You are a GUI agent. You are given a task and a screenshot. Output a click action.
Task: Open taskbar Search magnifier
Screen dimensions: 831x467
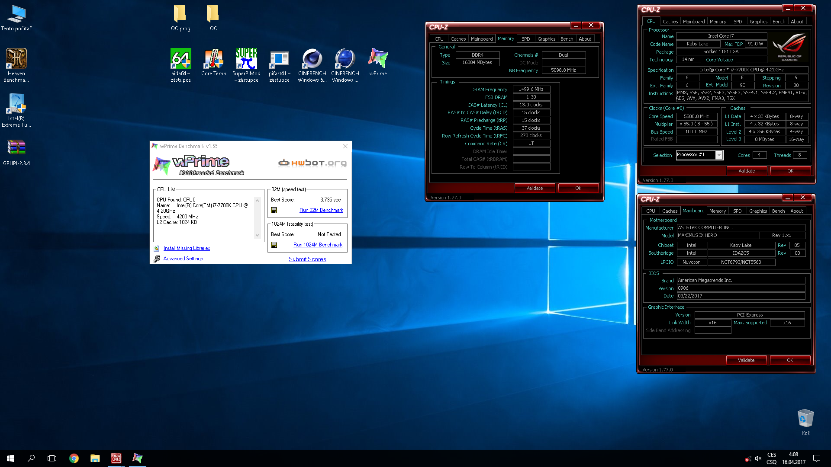tap(31, 458)
